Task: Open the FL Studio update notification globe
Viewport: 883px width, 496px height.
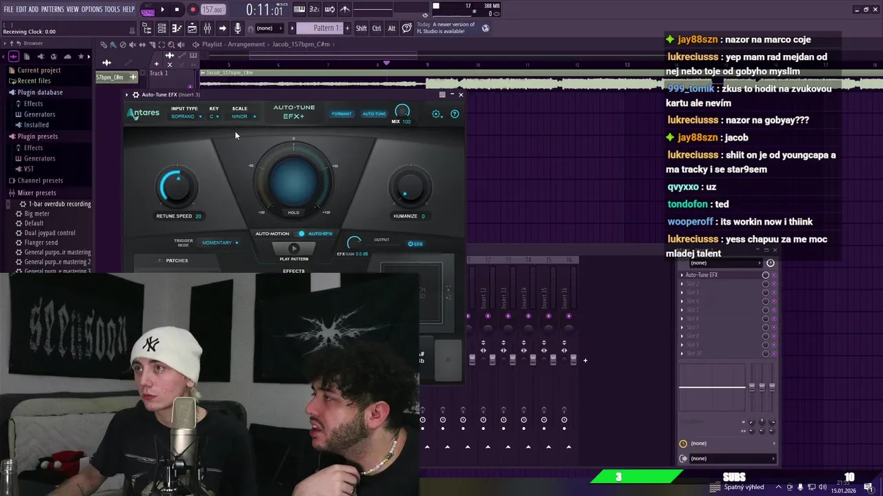Action: click(486, 28)
